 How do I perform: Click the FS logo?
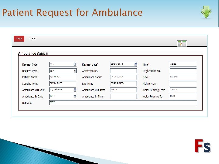(203, 146)
